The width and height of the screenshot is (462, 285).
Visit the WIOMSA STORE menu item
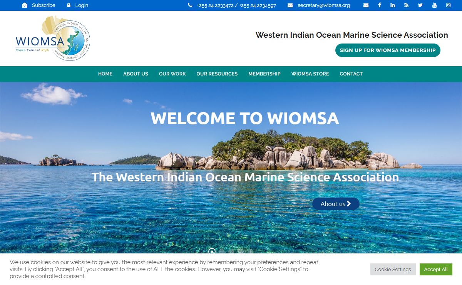tap(310, 74)
